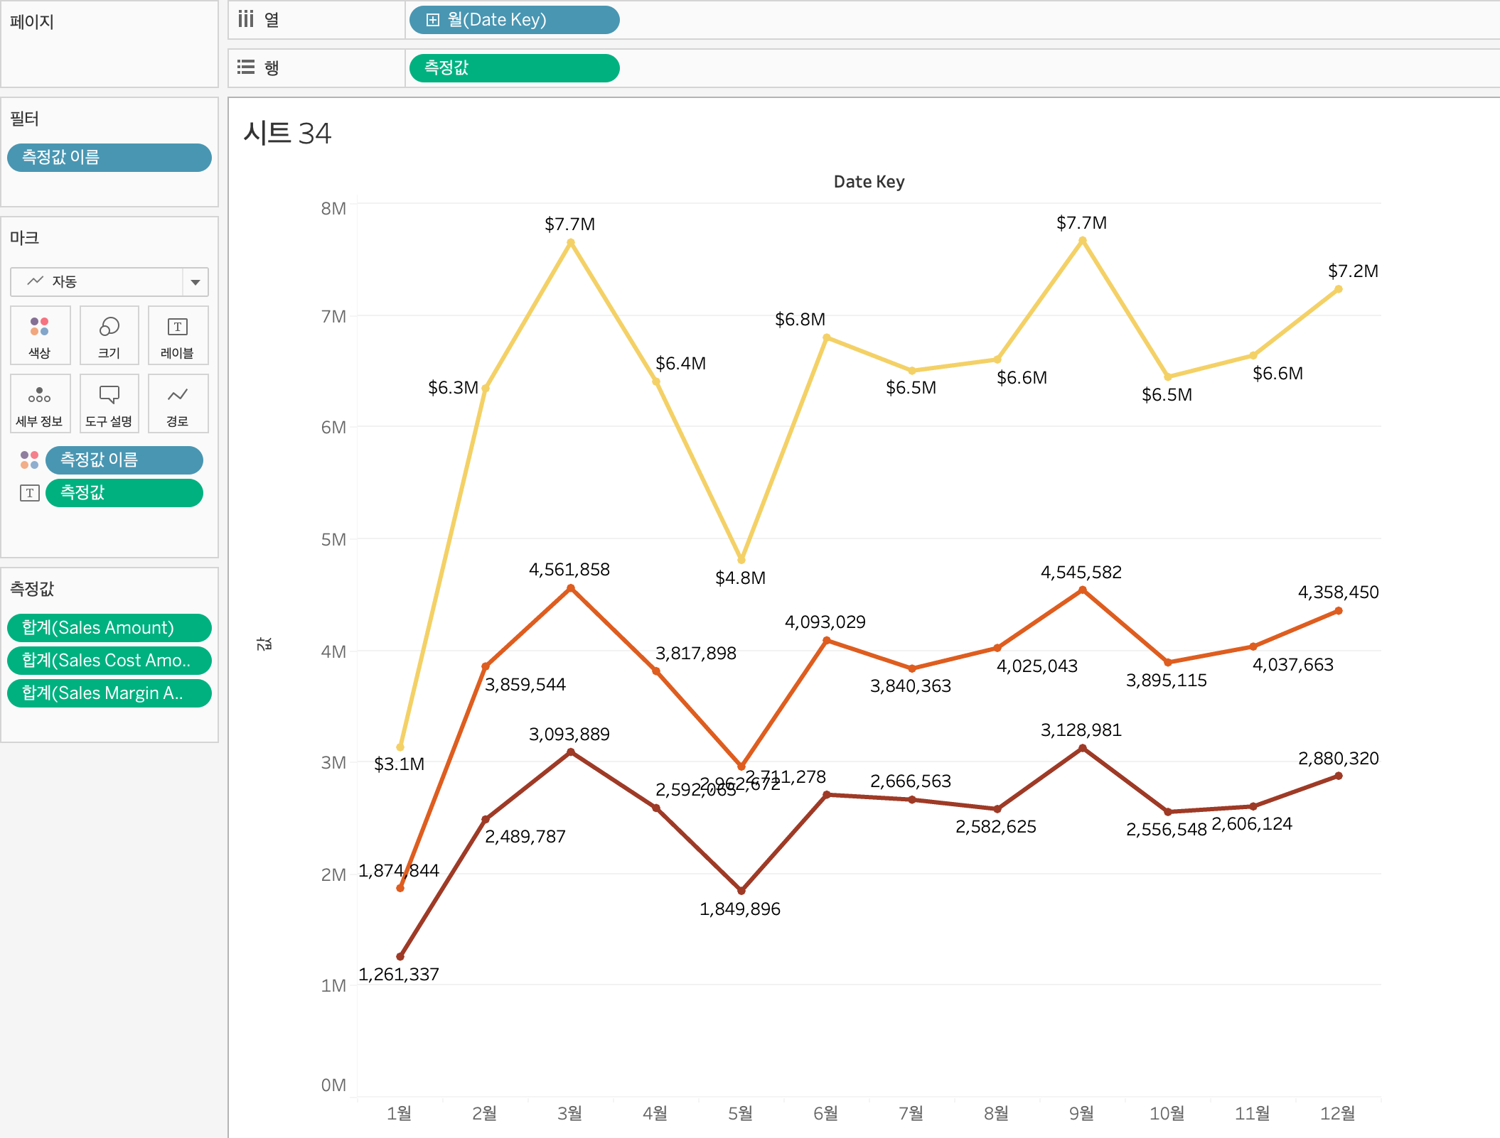The height and width of the screenshot is (1138, 1500).
Task: Click the 측정값 pill on rows shelf
Action: 514,68
